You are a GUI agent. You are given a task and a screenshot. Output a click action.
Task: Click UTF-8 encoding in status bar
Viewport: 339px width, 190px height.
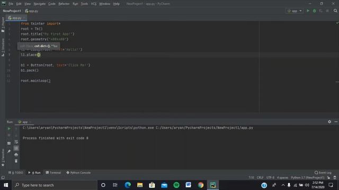click(x=270, y=178)
